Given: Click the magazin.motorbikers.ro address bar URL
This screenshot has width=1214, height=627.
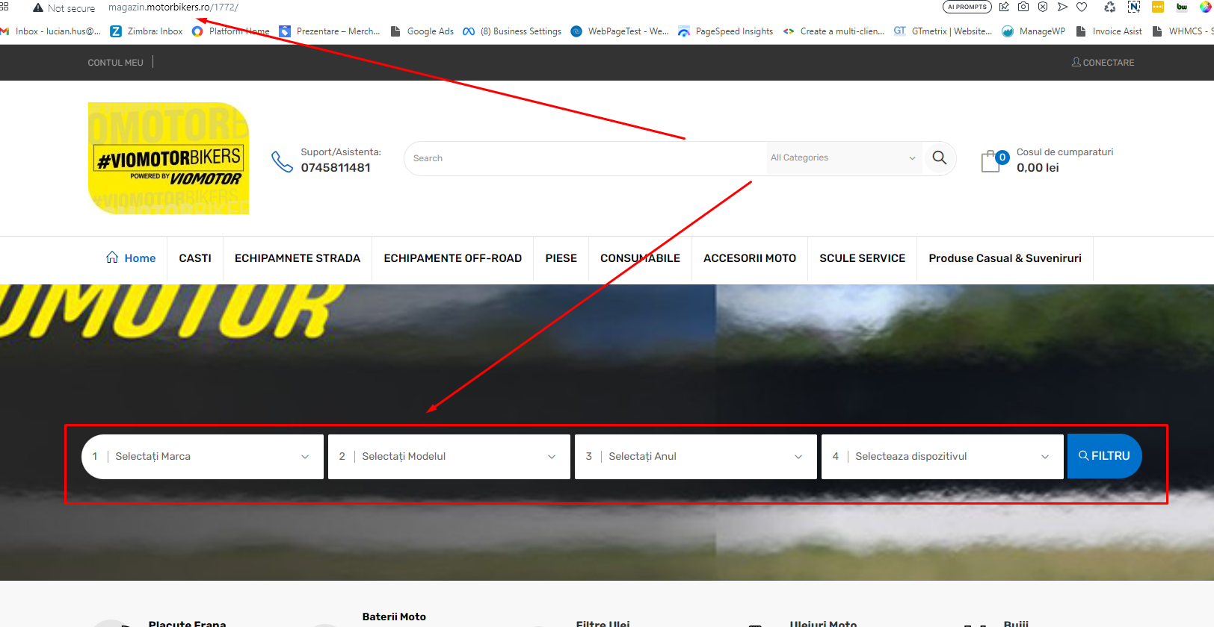Looking at the screenshot, I should click(173, 7).
